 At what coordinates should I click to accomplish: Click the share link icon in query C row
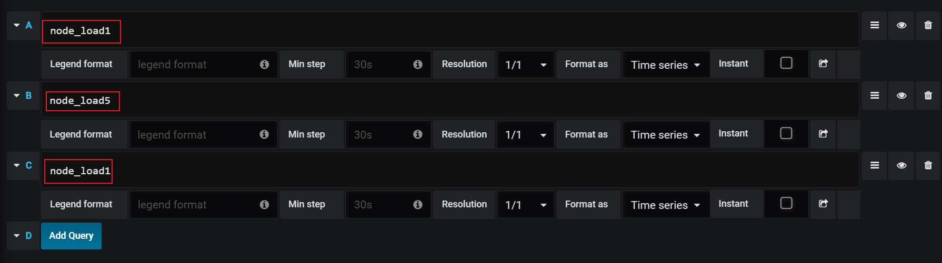(824, 204)
